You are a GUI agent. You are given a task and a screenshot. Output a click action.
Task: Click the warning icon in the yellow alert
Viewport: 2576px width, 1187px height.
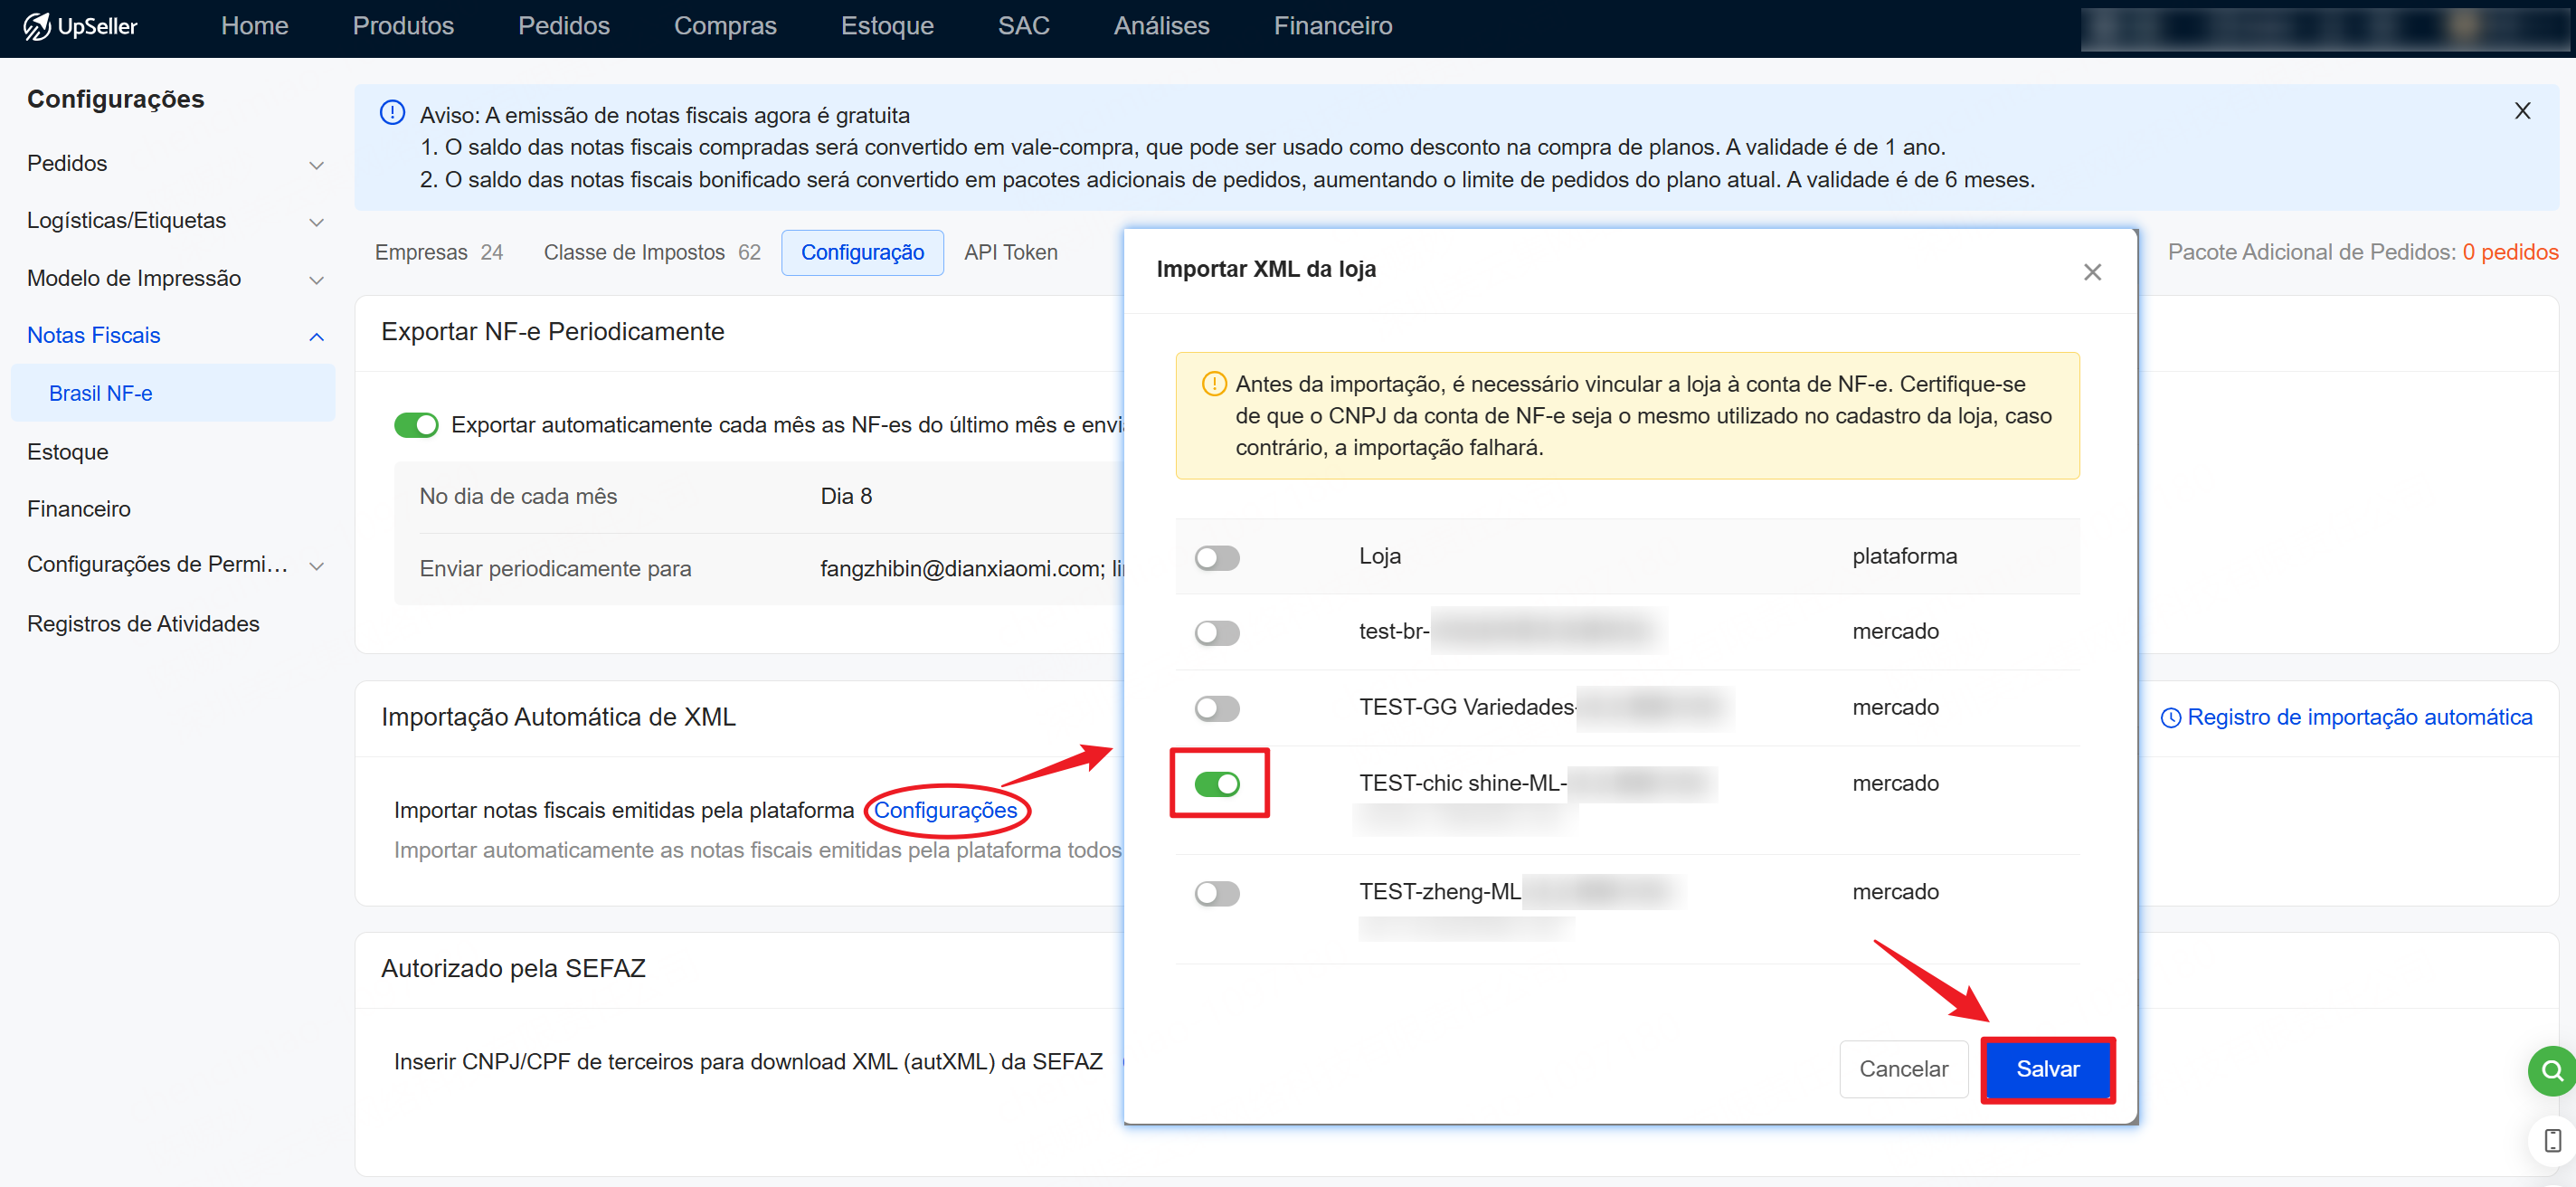click(1213, 384)
